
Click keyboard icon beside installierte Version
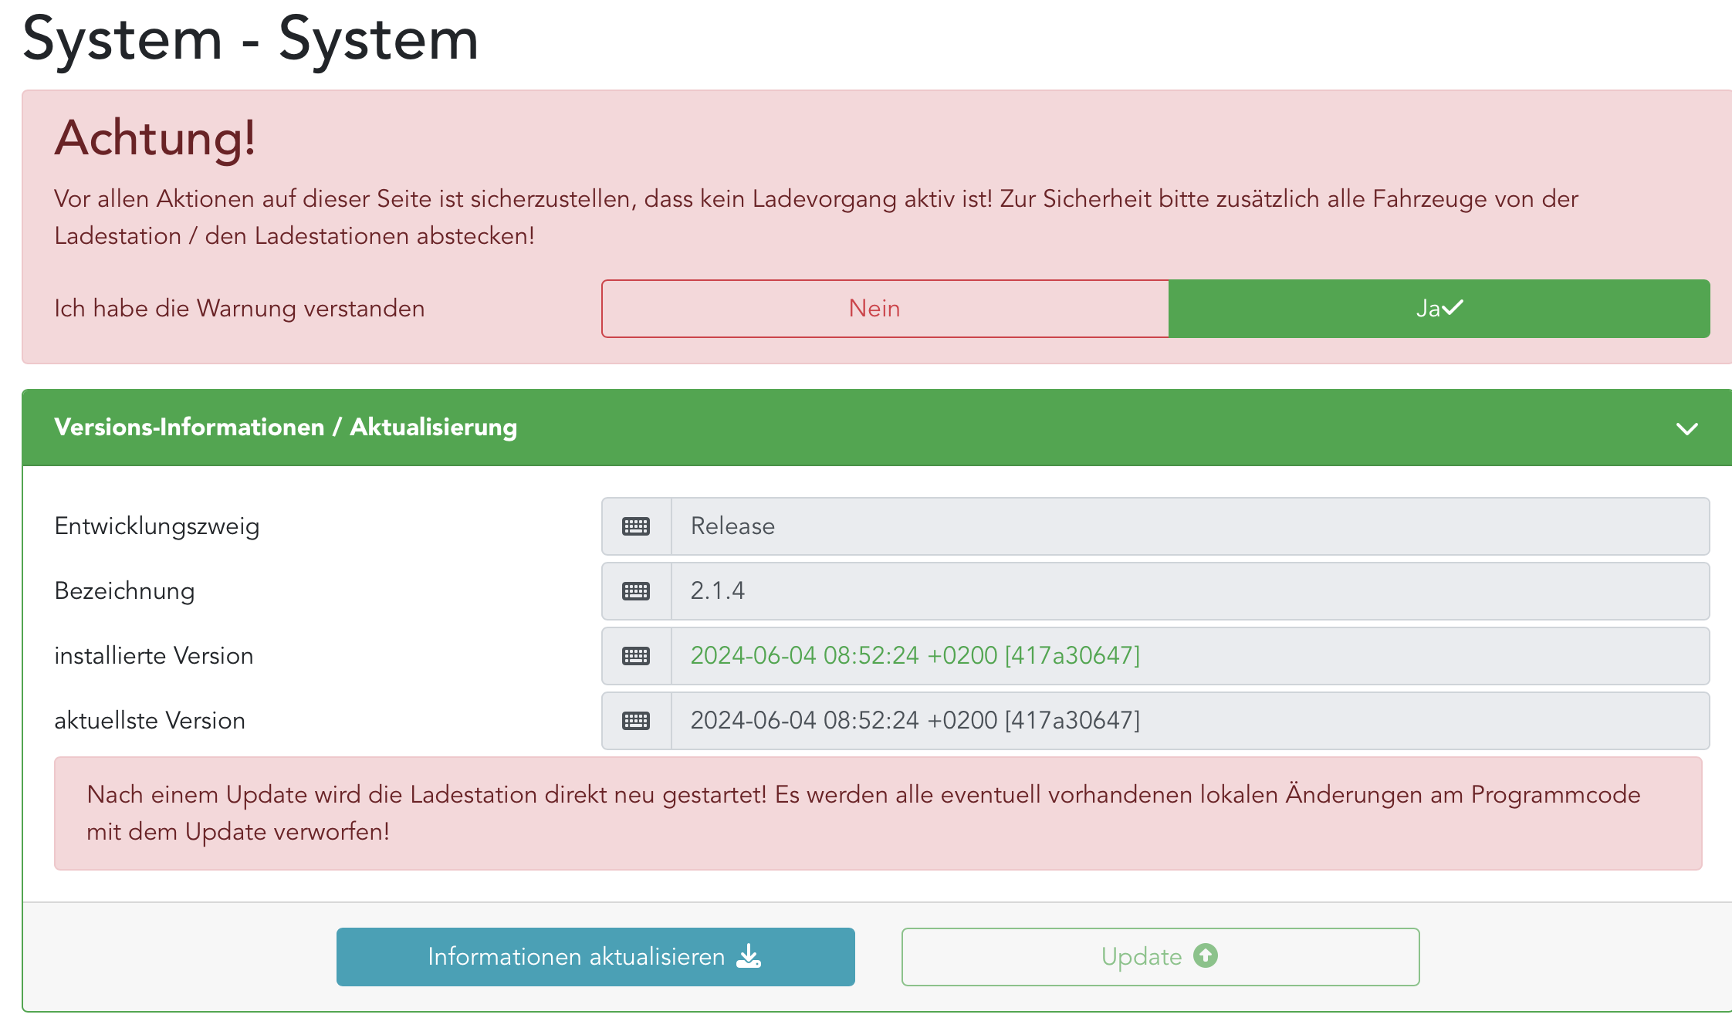click(x=636, y=656)
